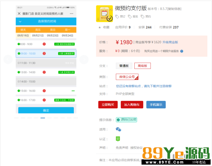
Task: Click the green check icon in 源码已加密
Action: (x=118, y=120)
